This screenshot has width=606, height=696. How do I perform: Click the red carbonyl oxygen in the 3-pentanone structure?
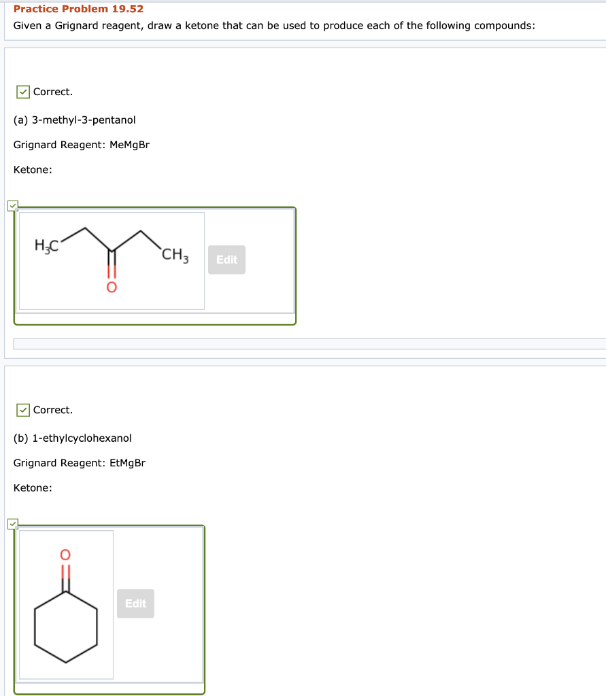click(x=112, y=288)
